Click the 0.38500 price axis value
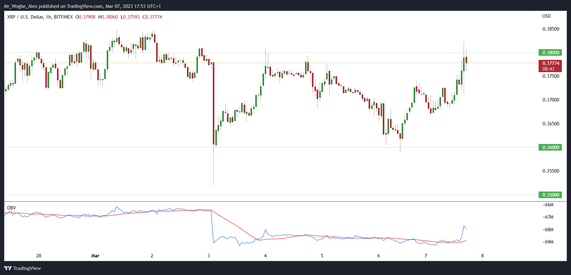Screen dimensions: 571x275 pos(551,29)
